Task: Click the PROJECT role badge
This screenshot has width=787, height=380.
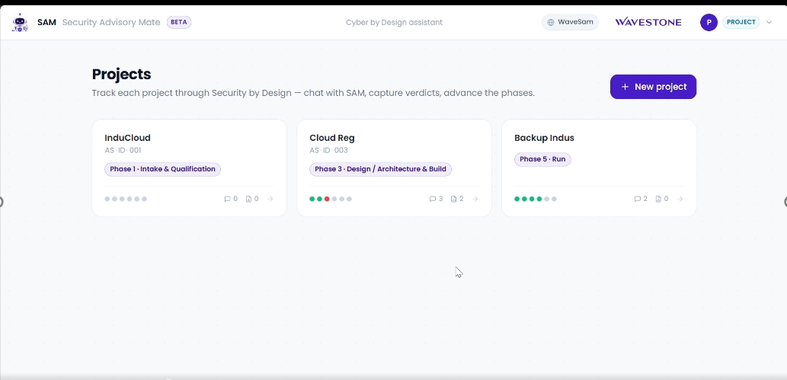Action: click(x=741, y=22)
